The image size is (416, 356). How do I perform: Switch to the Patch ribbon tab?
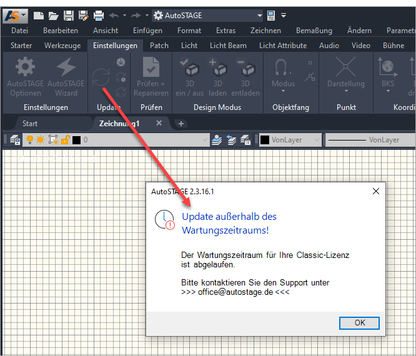(159, 46)
